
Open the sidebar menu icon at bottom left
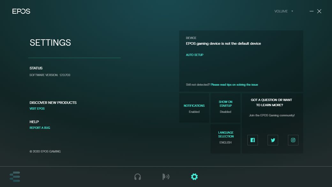[15, 176]
